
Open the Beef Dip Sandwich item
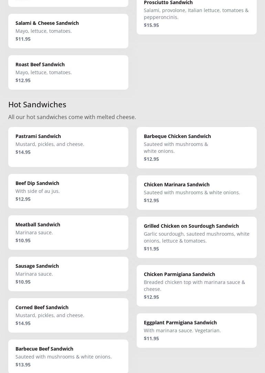[68, 191]
